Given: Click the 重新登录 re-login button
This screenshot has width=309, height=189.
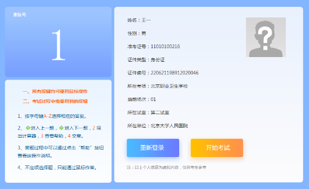Looking at the screenshot, I should [x=153, y=148].
